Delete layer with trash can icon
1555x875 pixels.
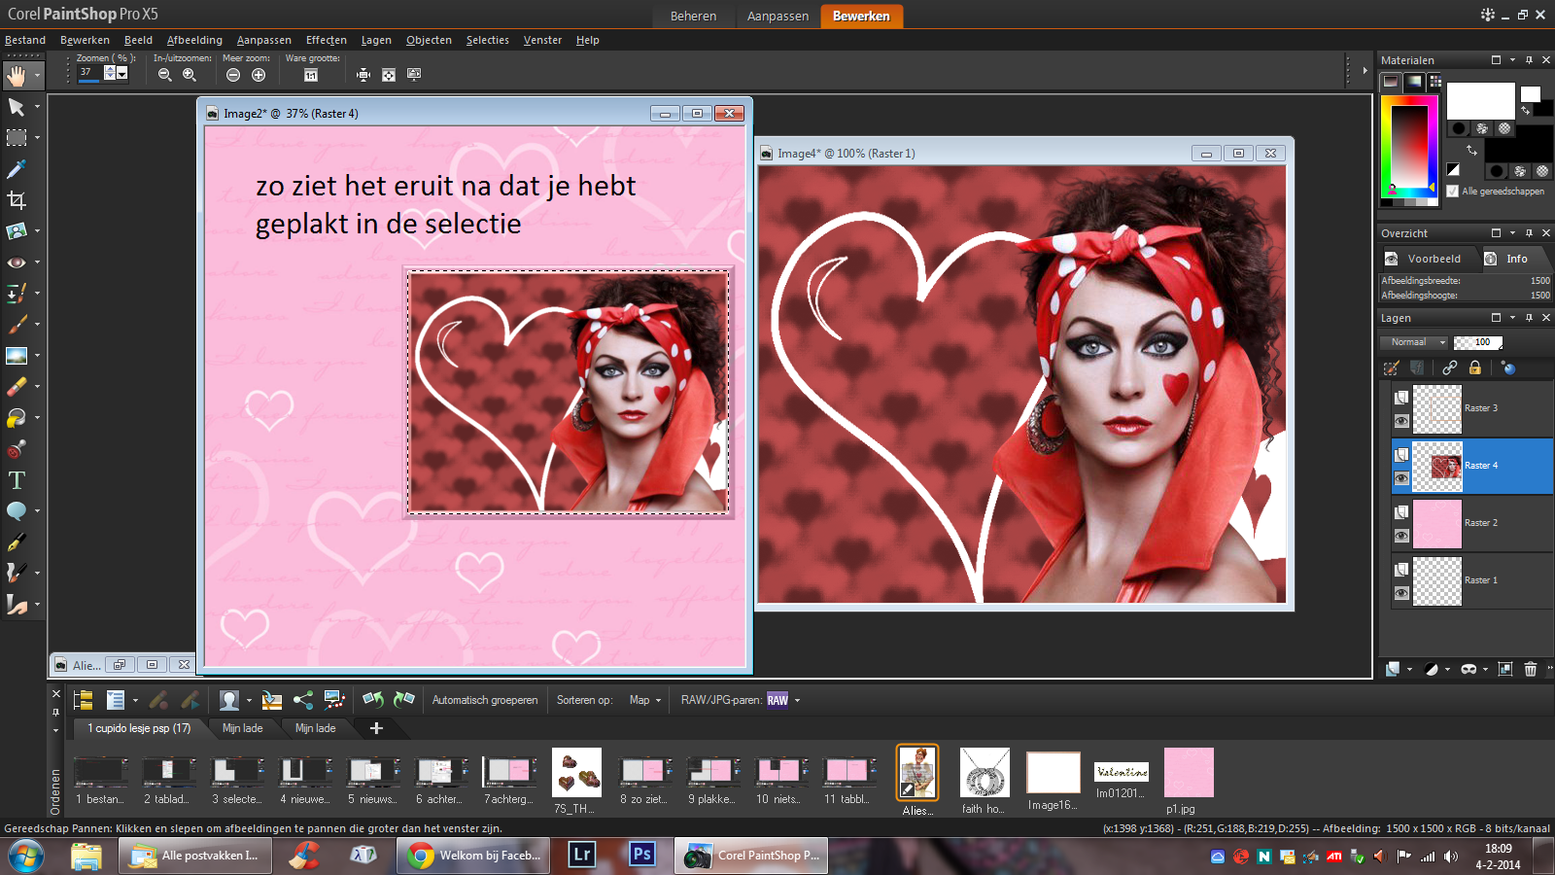coord(1531,669)
